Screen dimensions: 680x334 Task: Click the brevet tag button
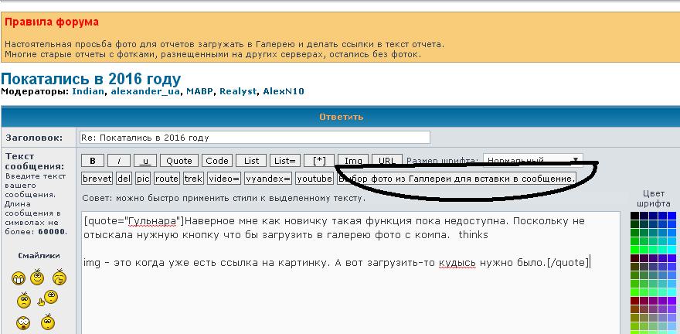97,179
